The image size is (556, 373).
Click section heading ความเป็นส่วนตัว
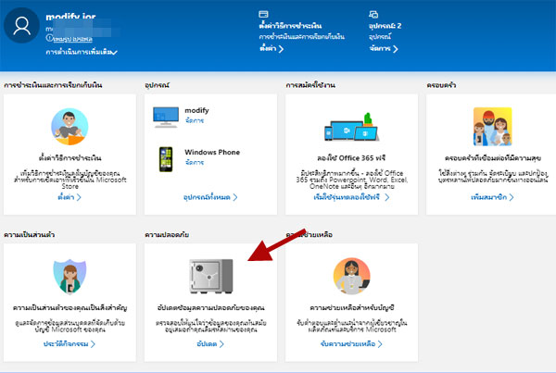click(x=29, y=234)
